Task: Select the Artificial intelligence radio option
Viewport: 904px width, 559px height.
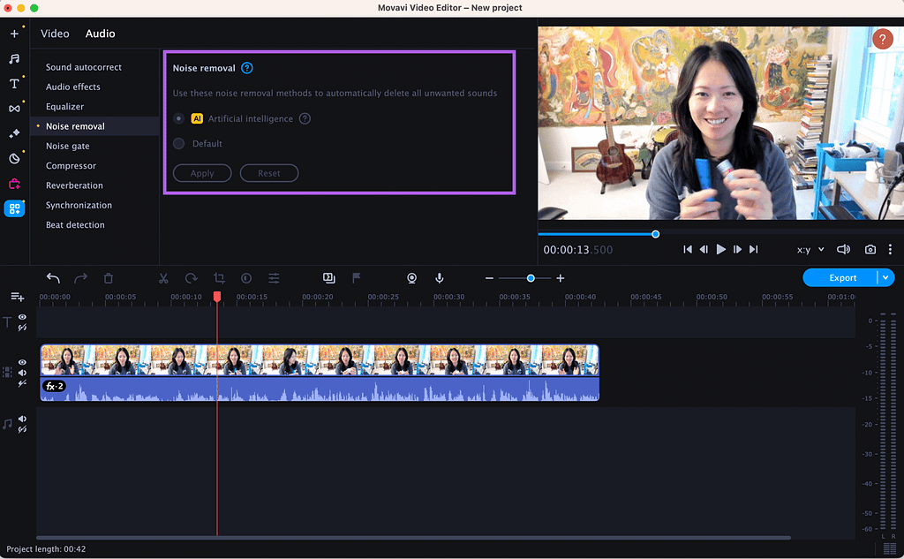Action: (179, 118)
